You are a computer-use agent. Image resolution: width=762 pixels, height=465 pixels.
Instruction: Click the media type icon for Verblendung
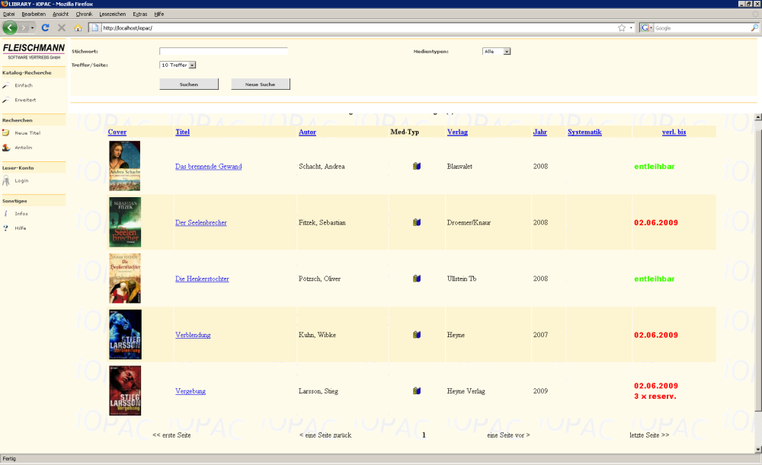417,335
